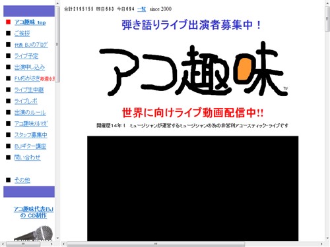Click the black video player area

pyautogui.click(x=193, y=188)
